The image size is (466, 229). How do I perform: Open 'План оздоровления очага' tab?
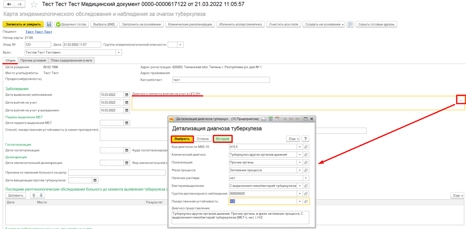71,61
